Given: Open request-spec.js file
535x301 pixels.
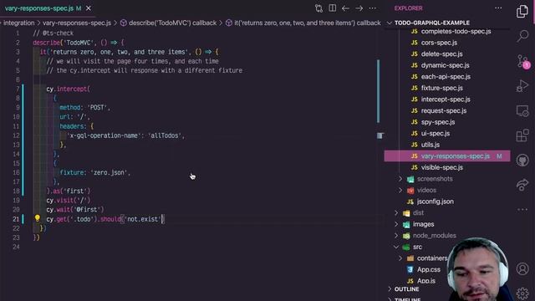Looking at the screenshot, I should coord(444,110).
